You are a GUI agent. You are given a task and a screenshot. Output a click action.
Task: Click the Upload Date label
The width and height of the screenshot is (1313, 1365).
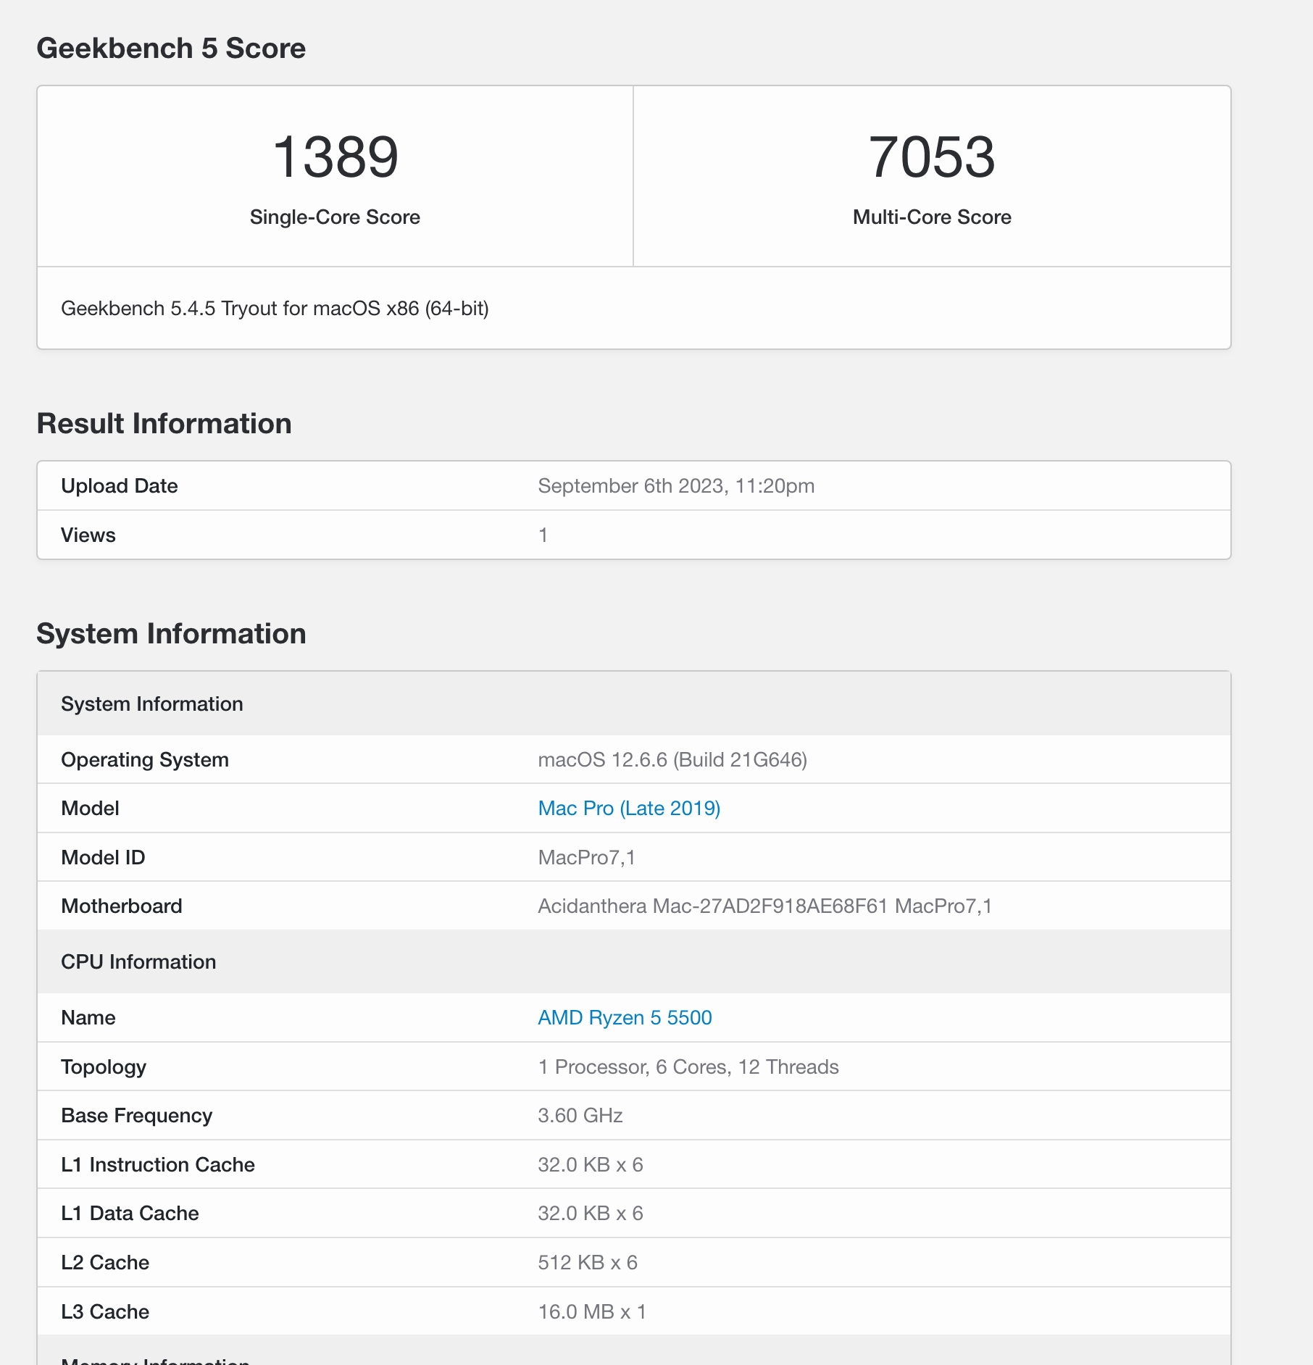119,485
